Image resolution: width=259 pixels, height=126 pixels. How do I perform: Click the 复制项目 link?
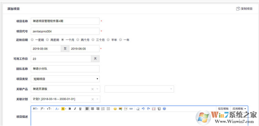click(244, 9)
